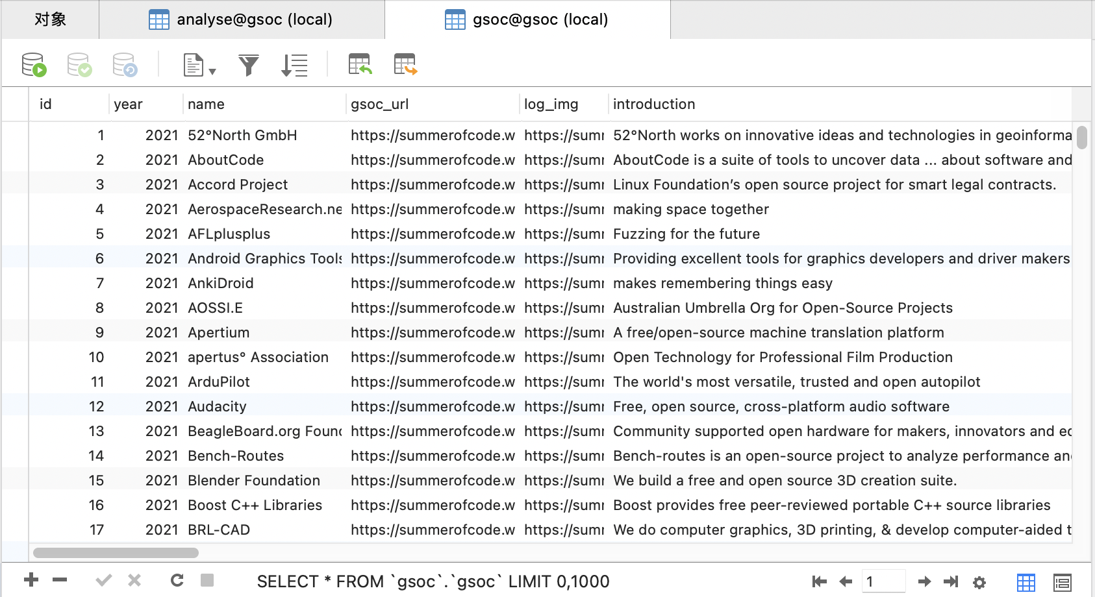Screen dimensions: 1095x597
Task: Select the Audacity name cell
Action: point(265,406)
